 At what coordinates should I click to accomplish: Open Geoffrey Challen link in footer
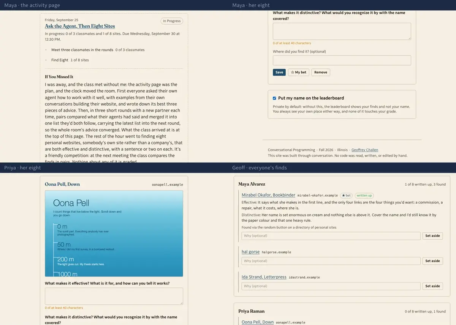tap(365, 150)
